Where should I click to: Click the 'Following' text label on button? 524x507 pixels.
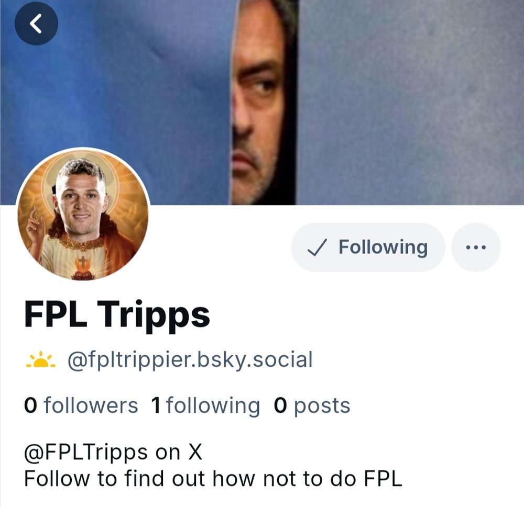(x=384, y=247)
